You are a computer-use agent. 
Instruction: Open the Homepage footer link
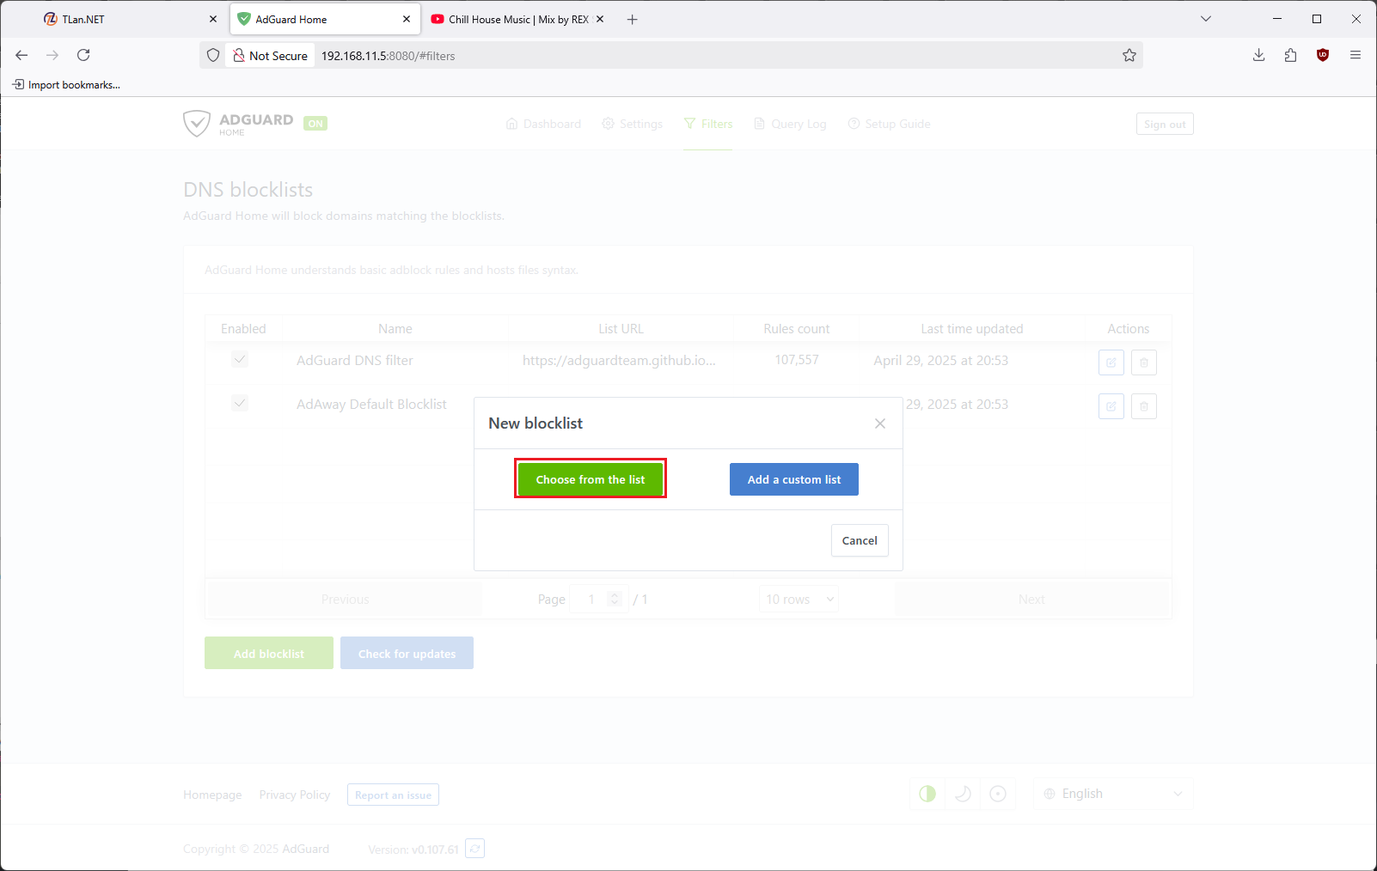tap(212, 795)
